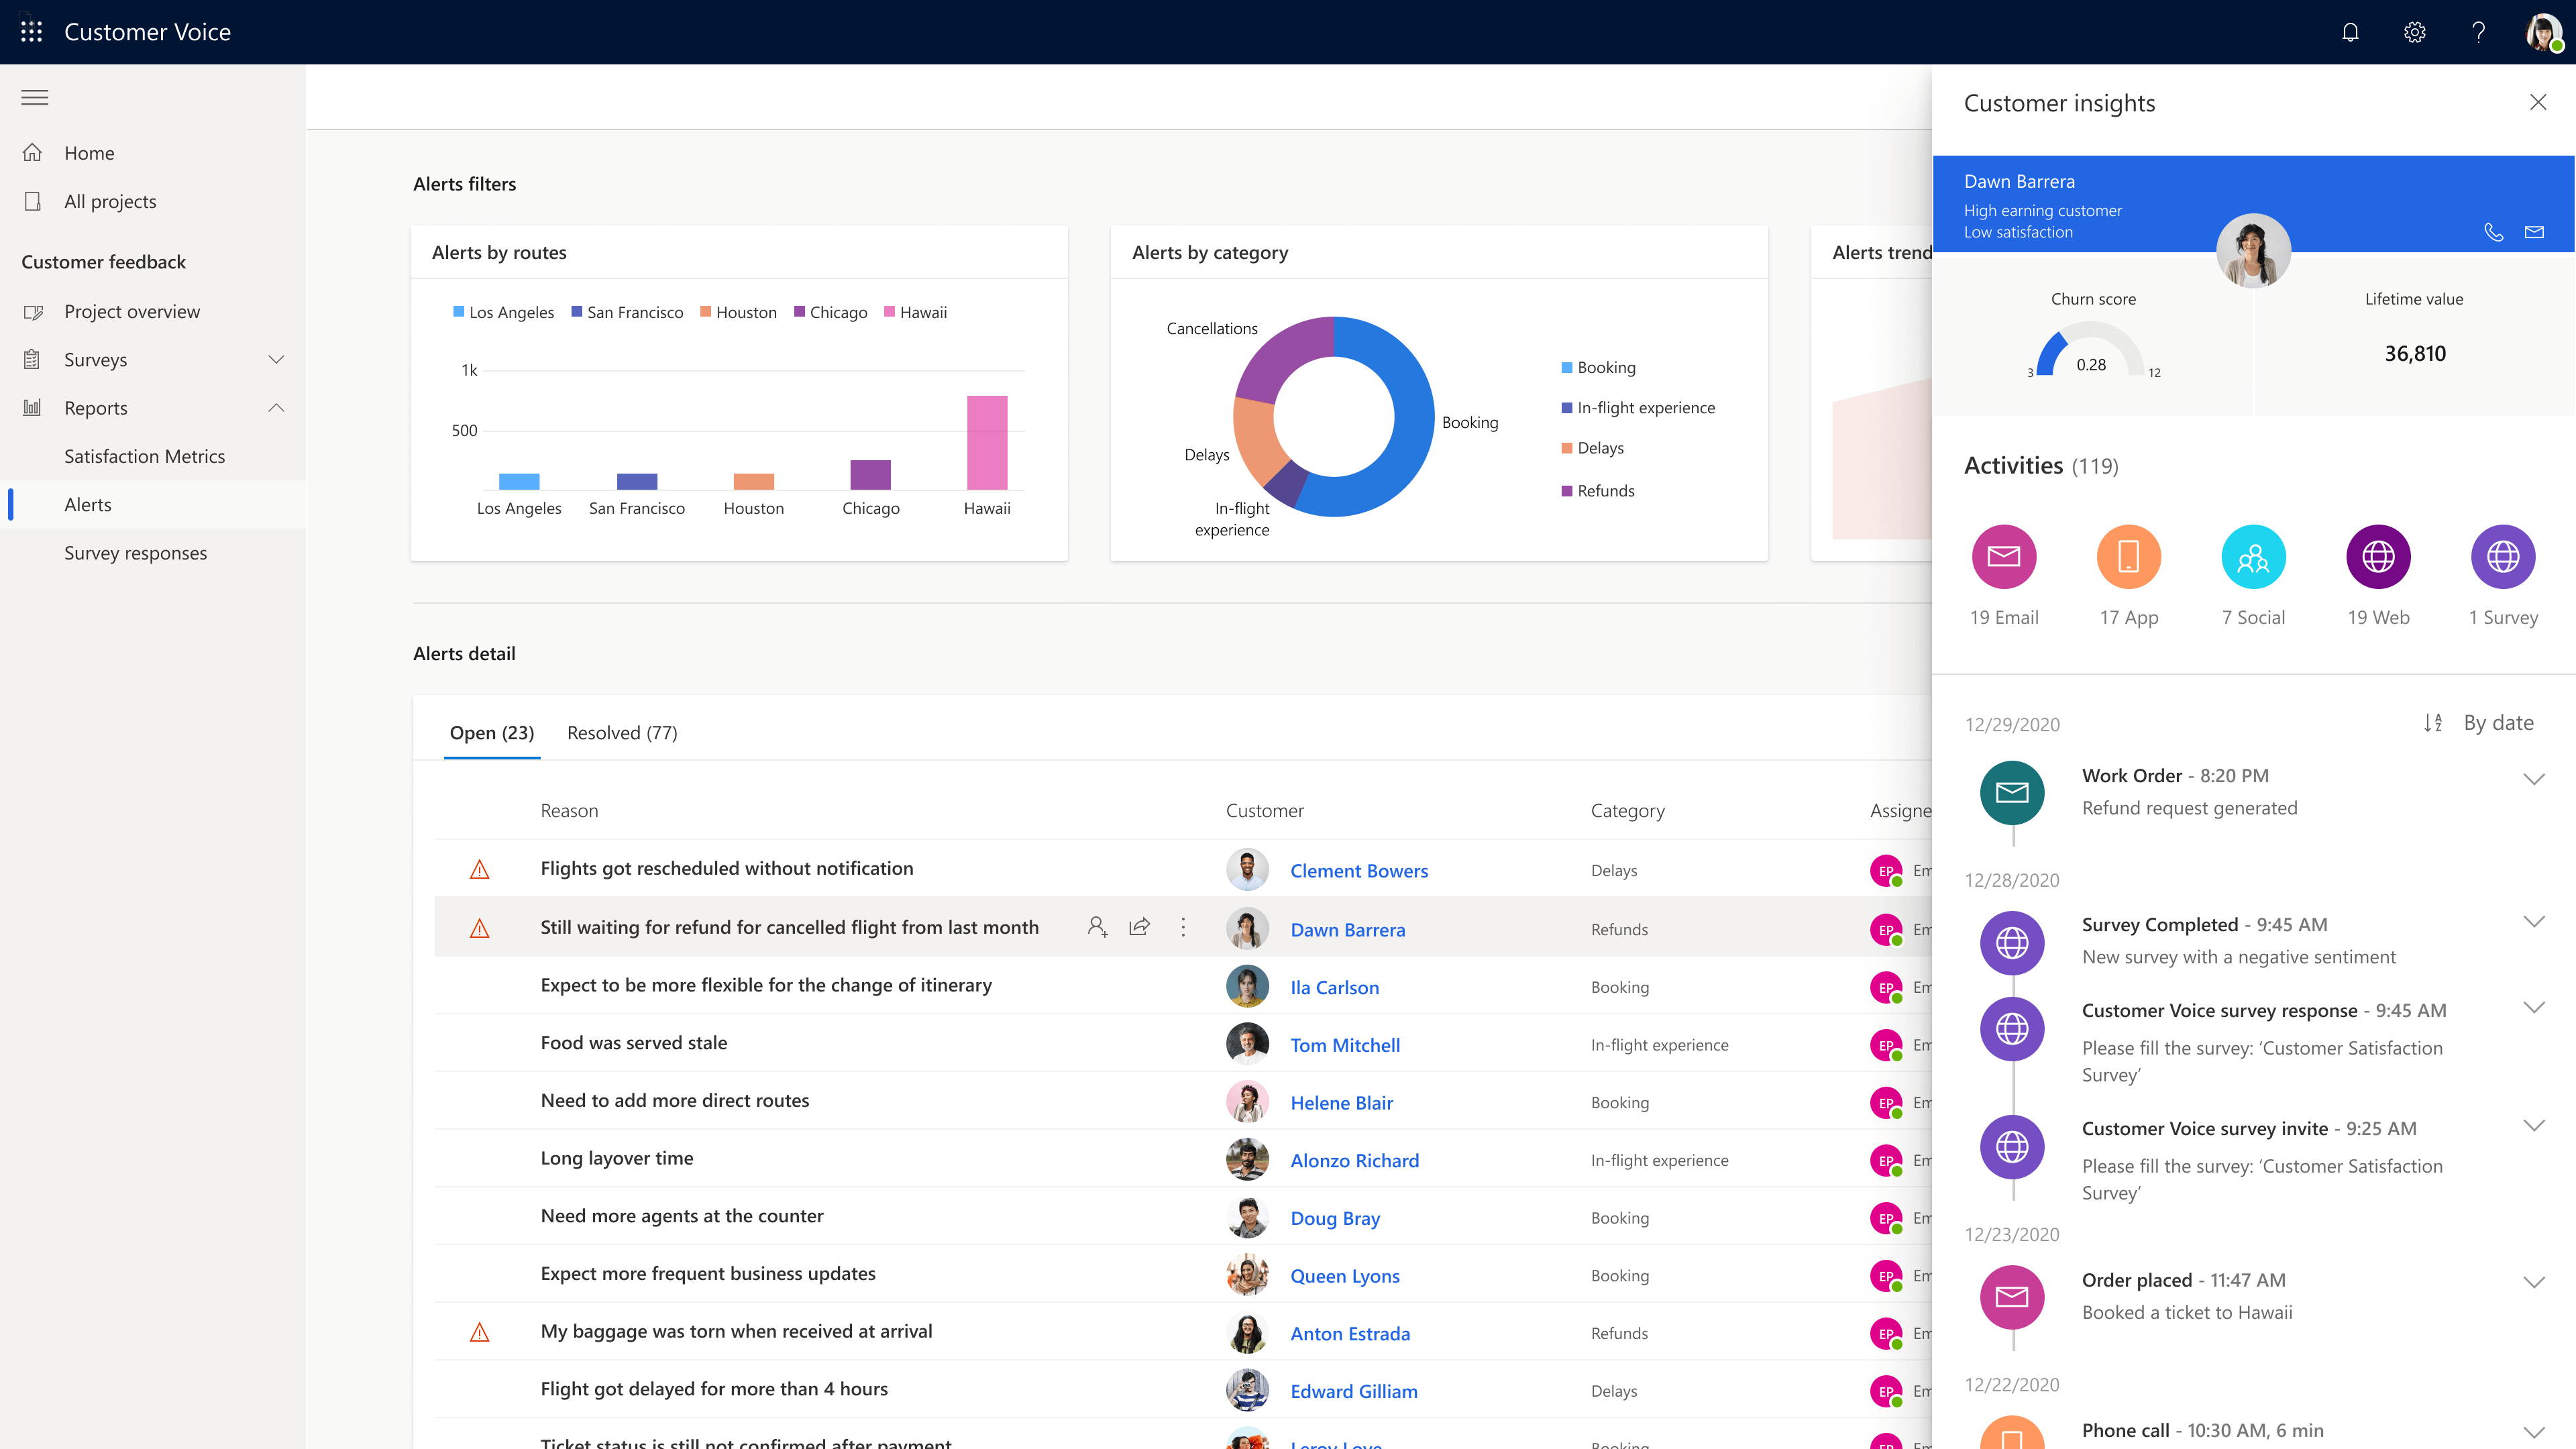Open Clement Bowers customer link

tap(1358, 871)
